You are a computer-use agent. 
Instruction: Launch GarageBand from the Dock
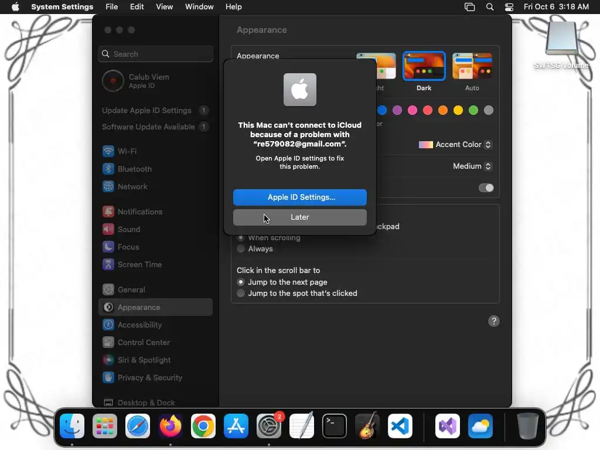coord(367,426)
